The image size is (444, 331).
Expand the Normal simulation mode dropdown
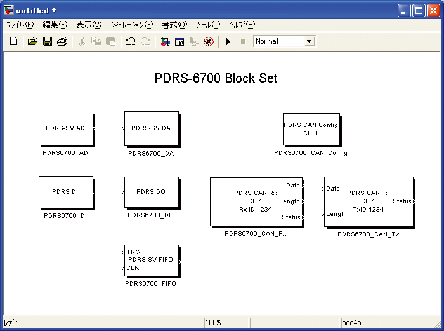(310, 41)
